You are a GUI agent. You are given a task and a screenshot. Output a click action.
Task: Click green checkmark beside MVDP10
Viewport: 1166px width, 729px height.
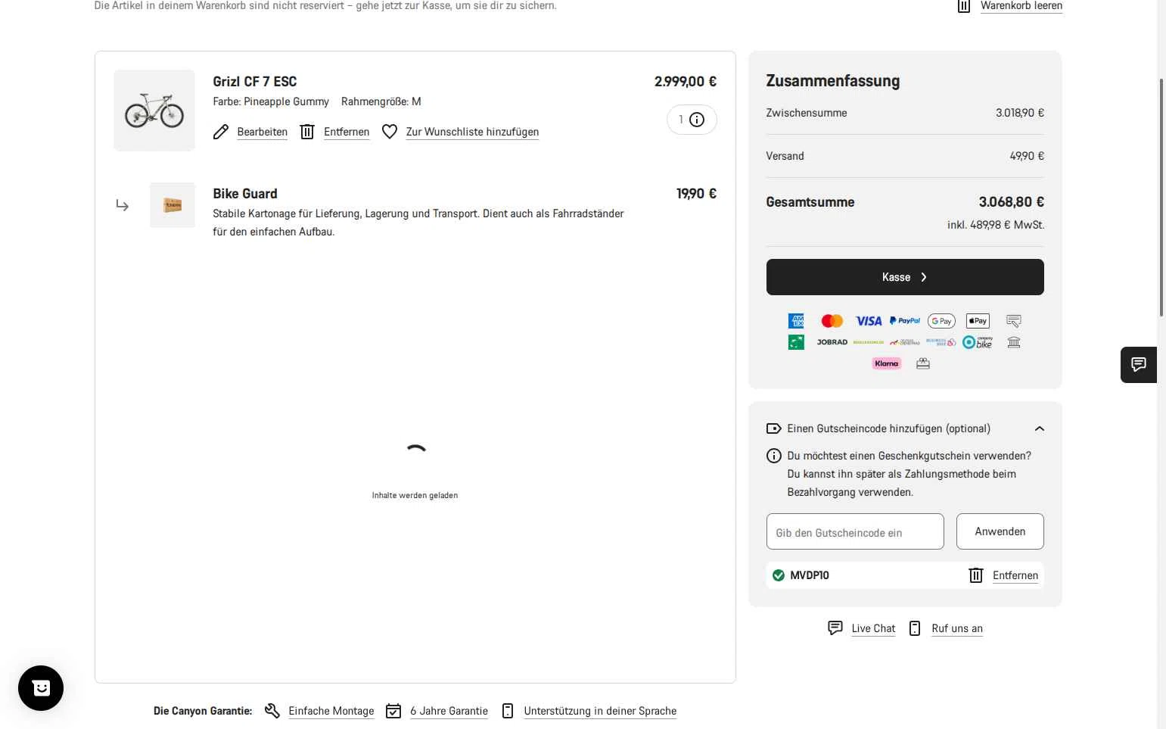coord(779,575)
